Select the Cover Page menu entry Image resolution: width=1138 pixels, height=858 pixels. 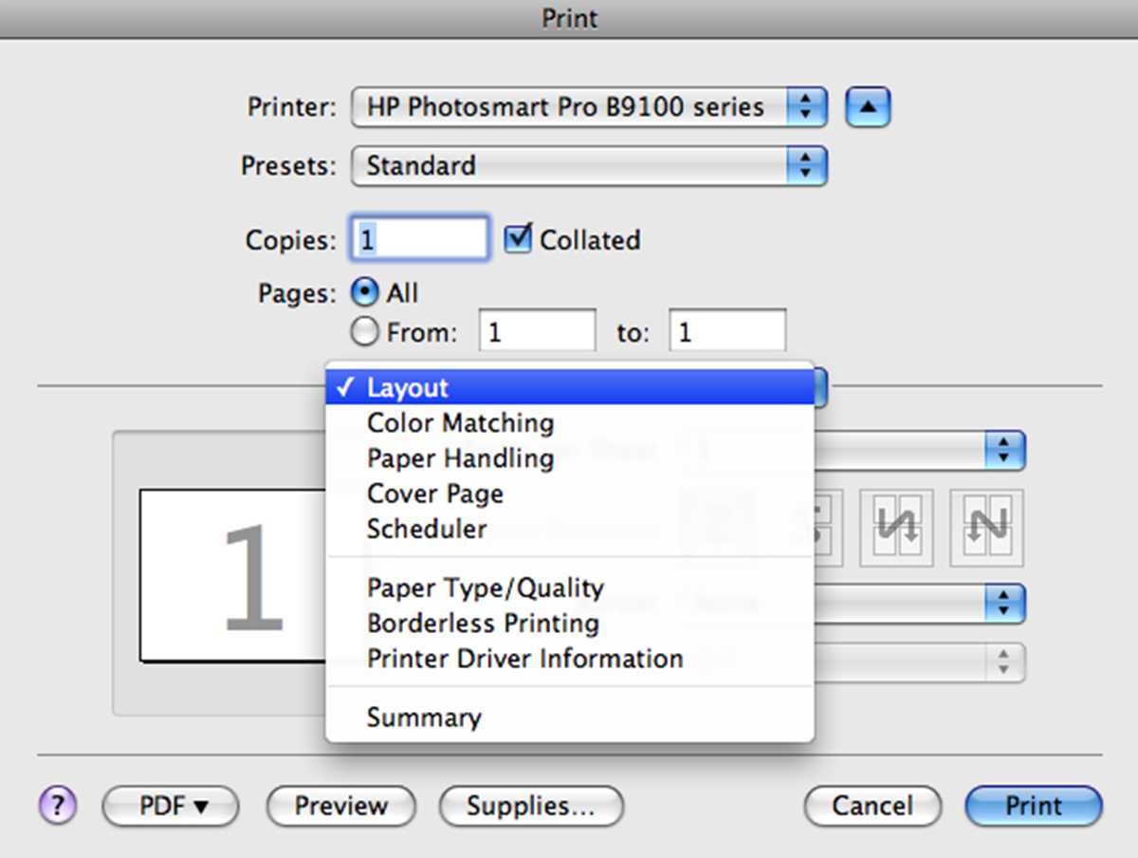(x=570, y=494)
